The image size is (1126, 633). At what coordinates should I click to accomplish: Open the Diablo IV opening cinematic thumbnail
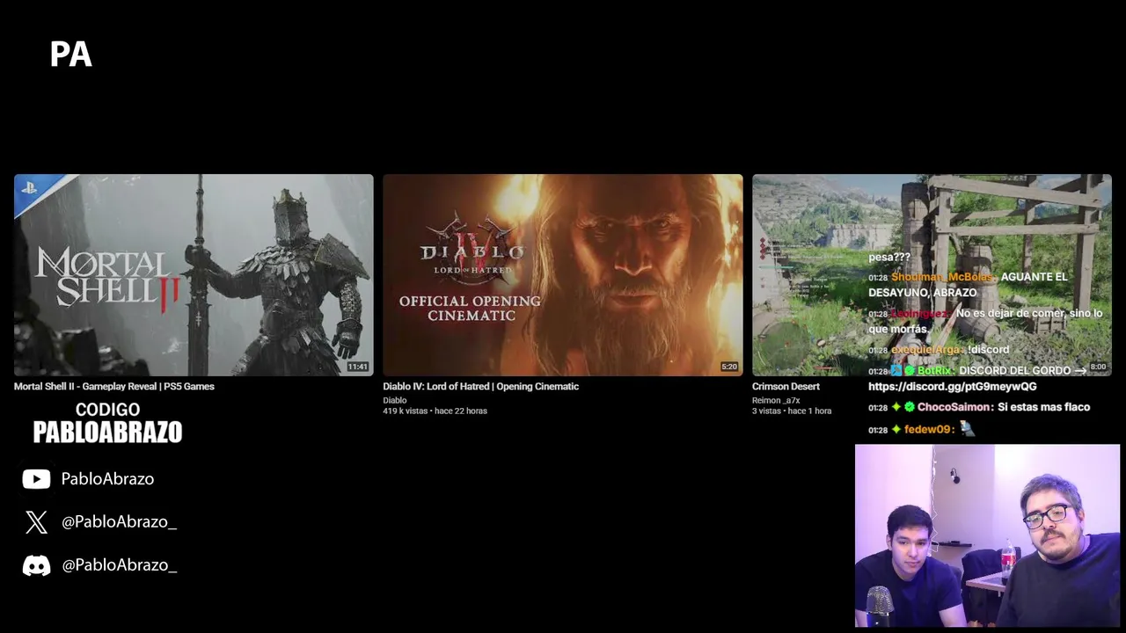(x=563, y=275)
